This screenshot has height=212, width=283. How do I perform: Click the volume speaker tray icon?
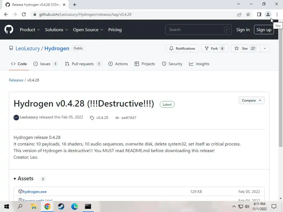point(247,206)
